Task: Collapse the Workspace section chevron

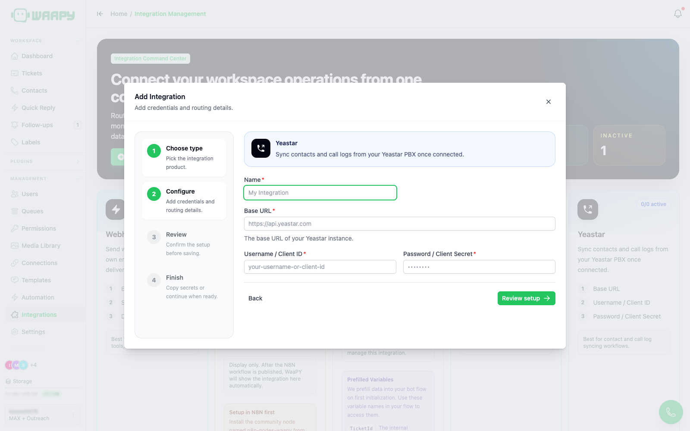Action: tap(78, 41)
